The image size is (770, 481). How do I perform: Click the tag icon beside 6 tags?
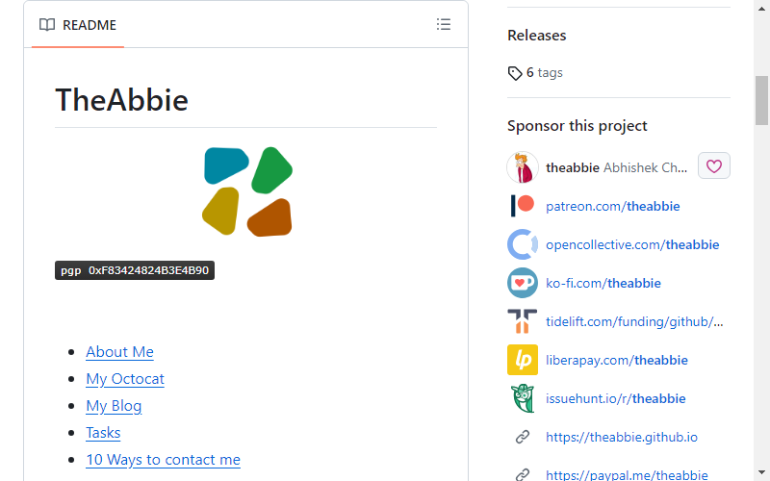coord(514,73)
